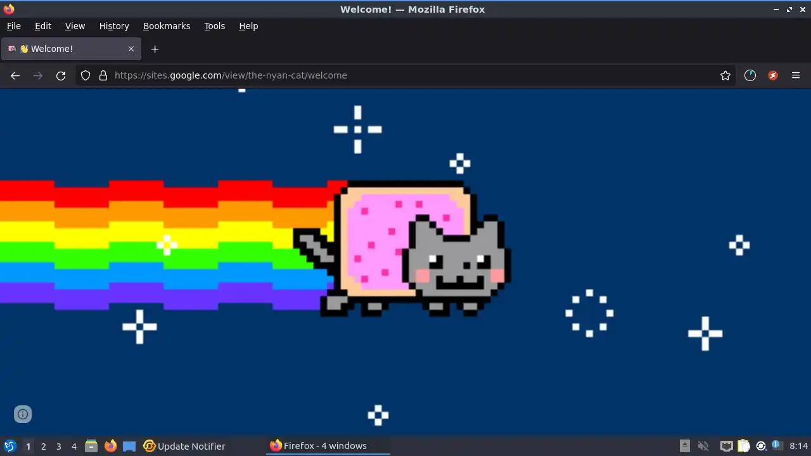Switch to workspace 1
This screenshot has width=811, height=456.
(28, 446)
